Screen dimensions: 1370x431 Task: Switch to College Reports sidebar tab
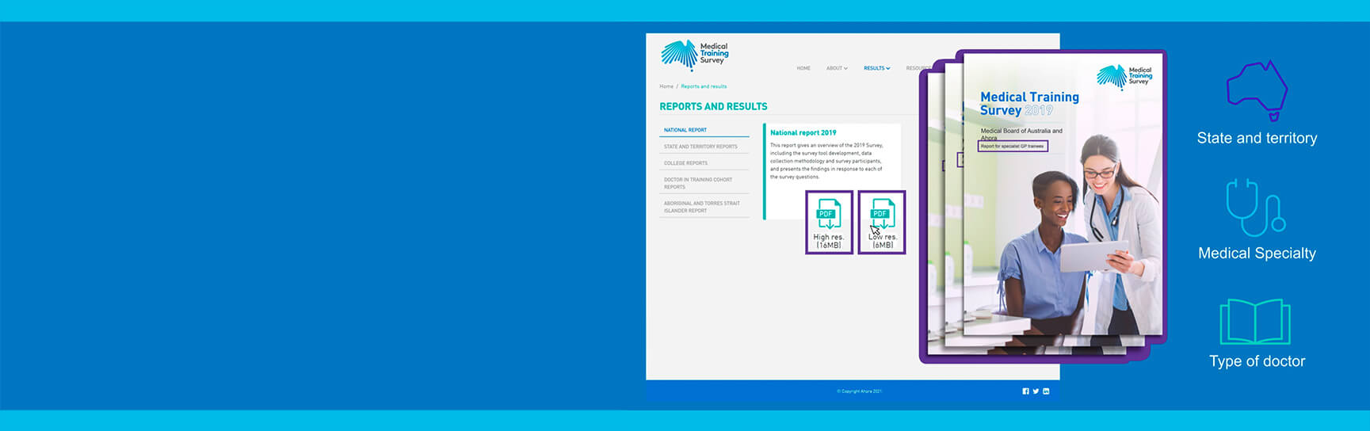tap(686, 163)
